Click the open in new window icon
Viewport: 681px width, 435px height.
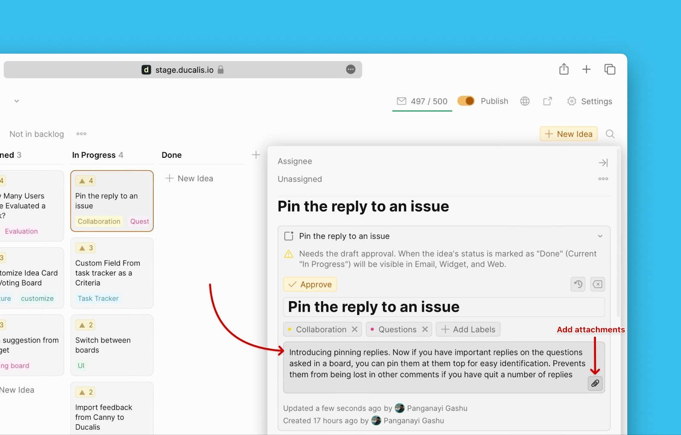coord(547,101)
